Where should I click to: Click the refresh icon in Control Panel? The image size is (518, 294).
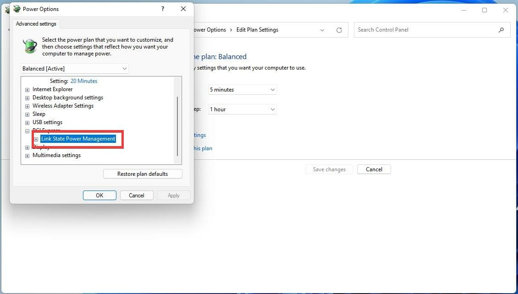click(339, 30)
